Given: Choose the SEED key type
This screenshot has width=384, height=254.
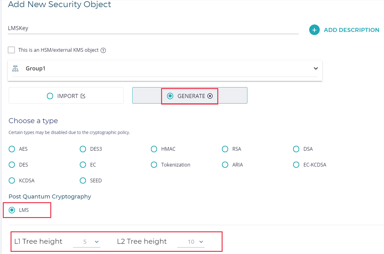Looking at the screenshot, I should tap(83, 180).
